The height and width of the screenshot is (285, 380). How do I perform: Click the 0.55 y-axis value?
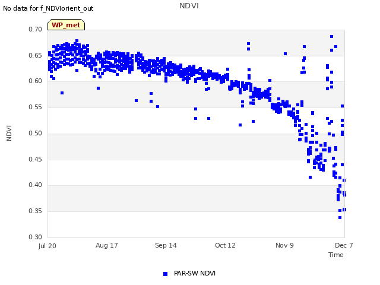(x=36, y=107)
